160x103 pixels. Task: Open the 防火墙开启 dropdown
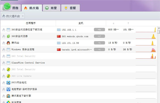click(13, 16)
